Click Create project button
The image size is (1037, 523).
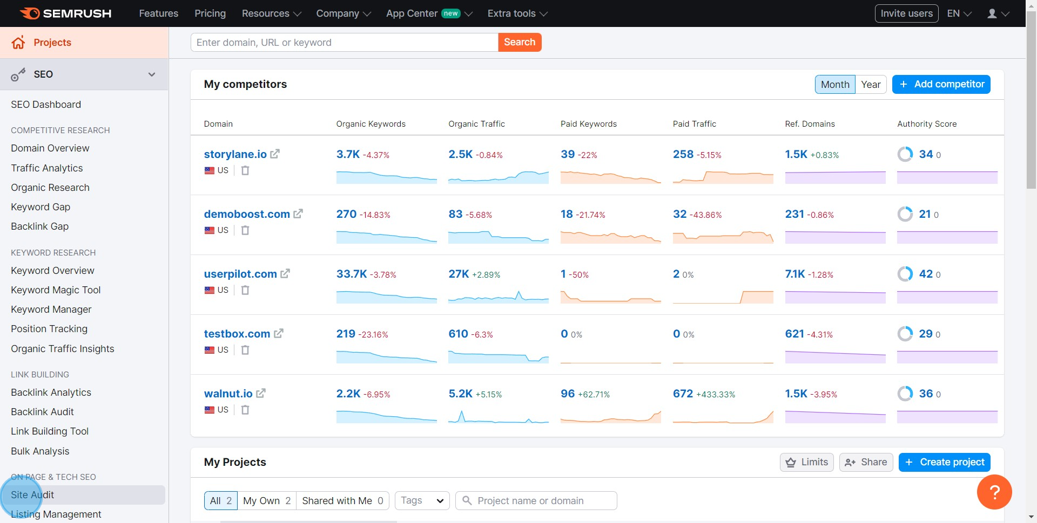[x=944, y=462]
